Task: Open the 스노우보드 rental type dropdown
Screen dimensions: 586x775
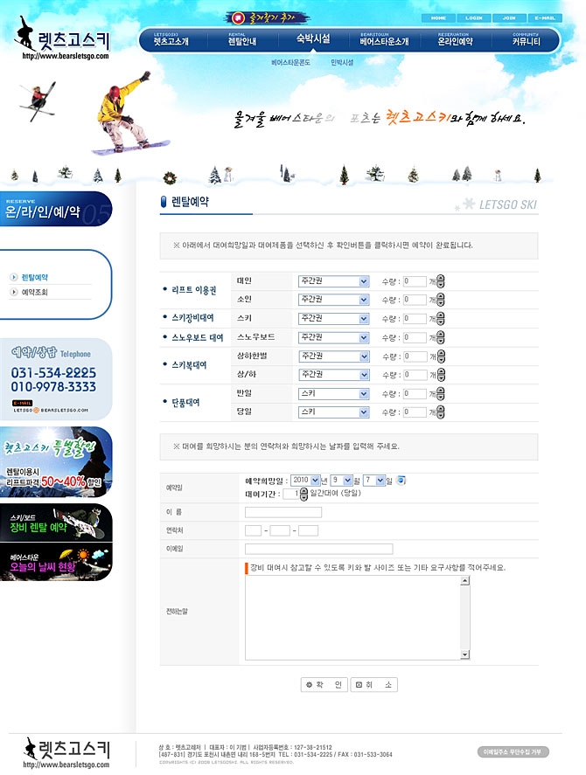Action: click(333, 337)
